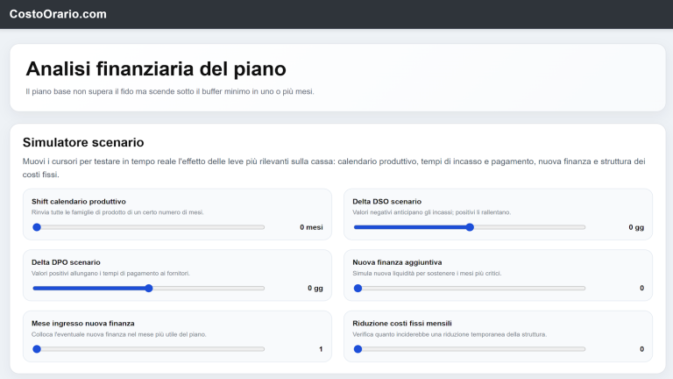Image resolution: width=673 pixels, height=379 pixels.
Task: Click the "Analisi finanziaria del piano" heading
Action: pyautogui.click(x=156, y=68)
